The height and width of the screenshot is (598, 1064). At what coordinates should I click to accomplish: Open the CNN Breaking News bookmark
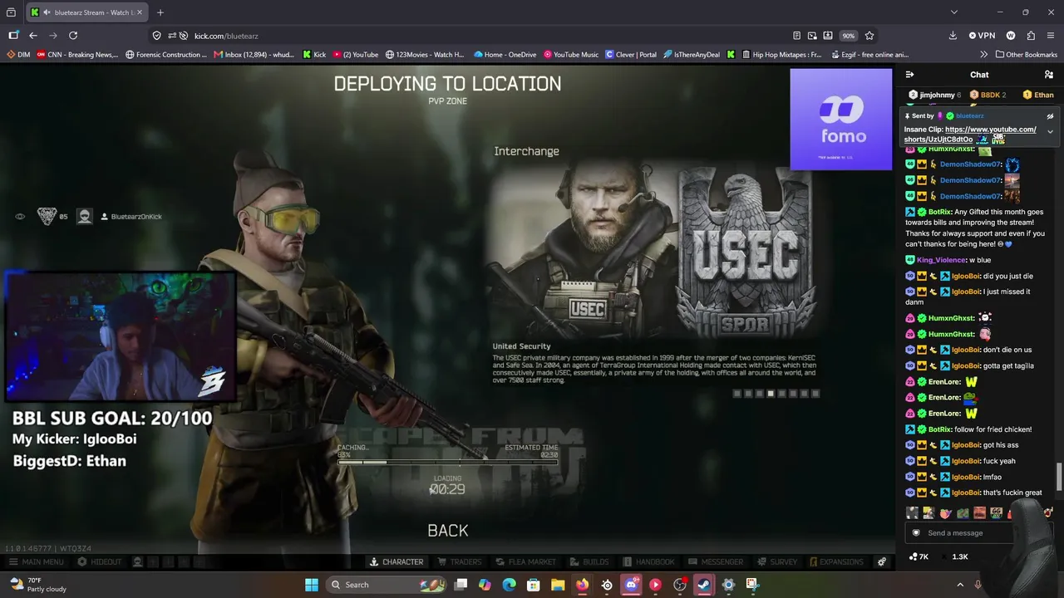(77, 55)
